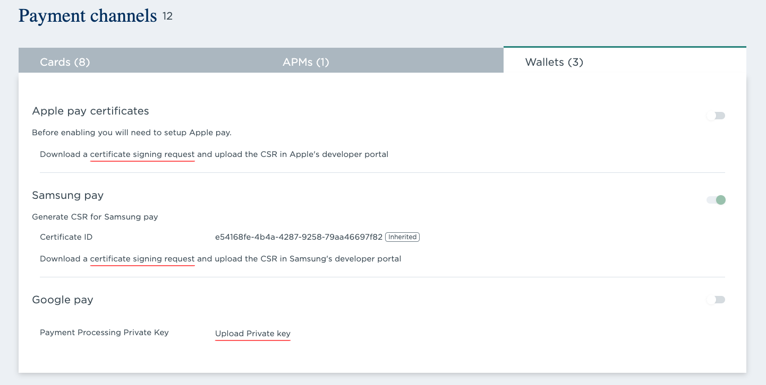The height and width of the screenshot is (385, 766).
Task: Disable the Samsung pay toggle
Action: tap(716, 200)
